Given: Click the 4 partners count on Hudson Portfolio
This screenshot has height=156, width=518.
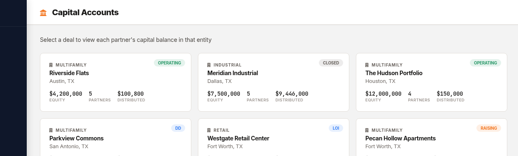Looking at the screenshot, I should [410, 94].
